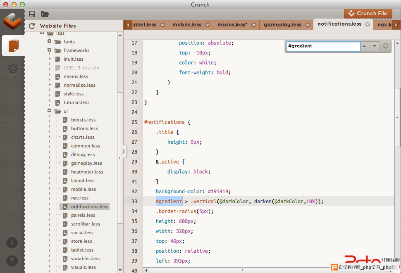Open boosts.less in file tree

83,120
